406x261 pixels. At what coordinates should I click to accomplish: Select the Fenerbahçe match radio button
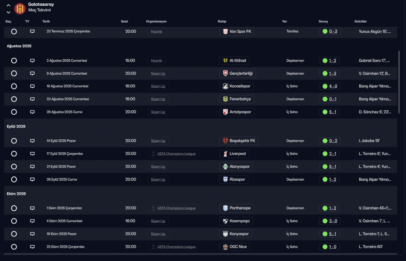(14, 99)
